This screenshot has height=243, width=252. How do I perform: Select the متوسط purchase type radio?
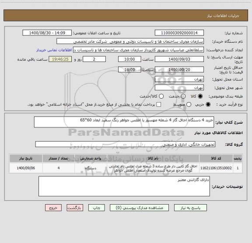coord(189,105)
